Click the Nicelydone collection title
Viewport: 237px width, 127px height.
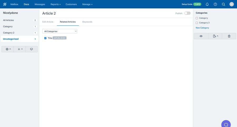coord(11,13)
